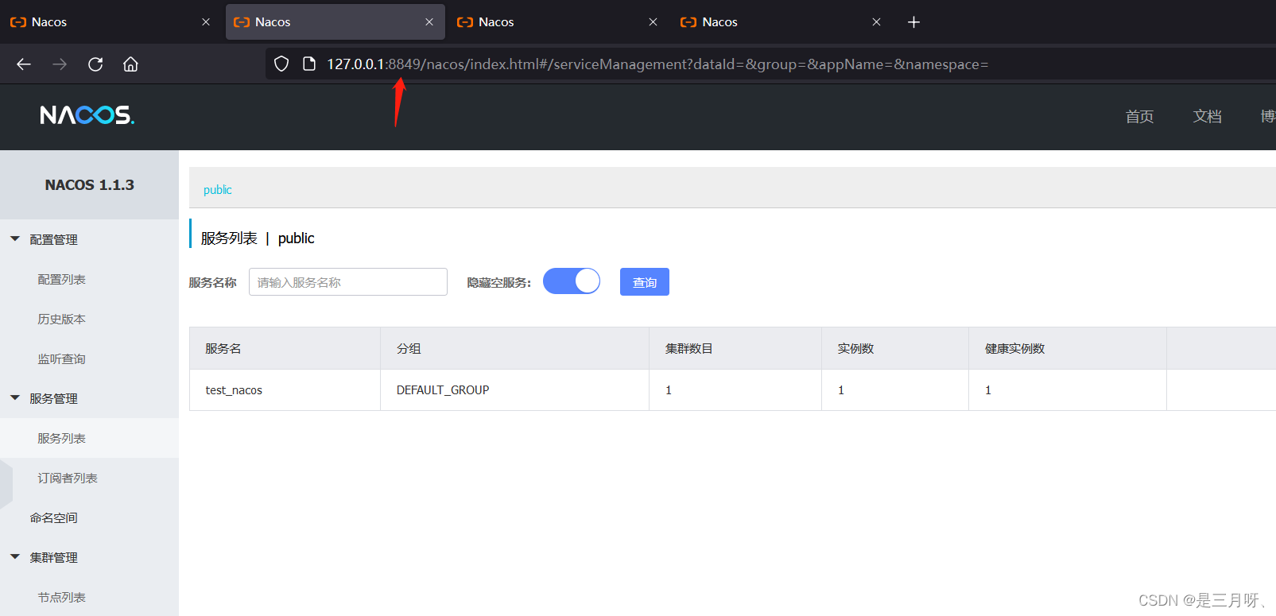Click the 查询 search button
Screen dimensions: 1276x616
click(645, 282)
